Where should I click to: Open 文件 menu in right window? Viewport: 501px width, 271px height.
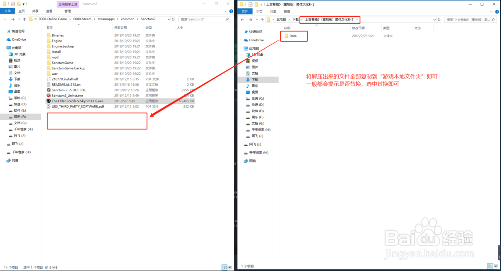tap(245, 12)
